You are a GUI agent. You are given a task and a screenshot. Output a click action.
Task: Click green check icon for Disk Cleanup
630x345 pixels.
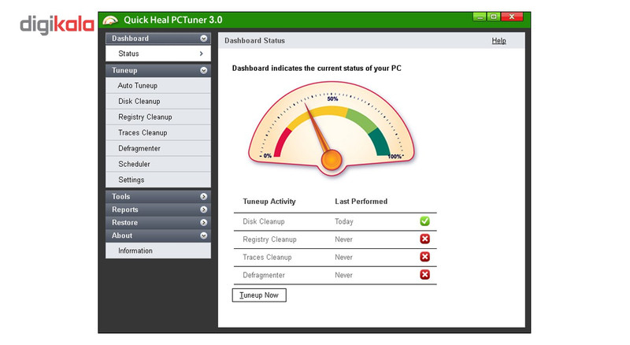coord(424,221)
